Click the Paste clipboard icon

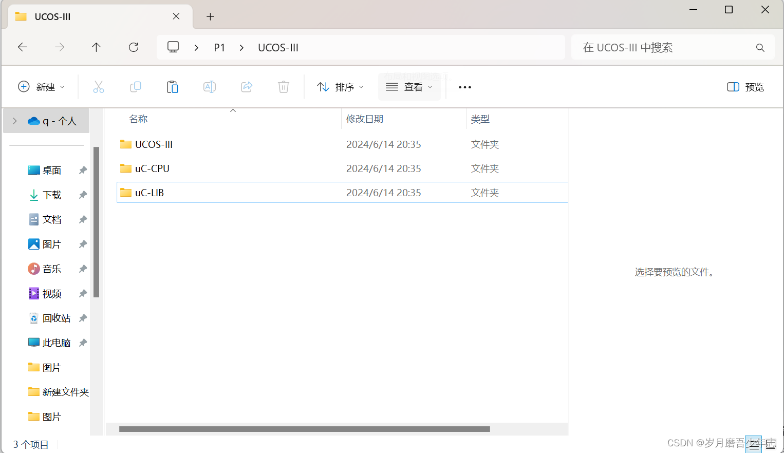tap(173, 87)
